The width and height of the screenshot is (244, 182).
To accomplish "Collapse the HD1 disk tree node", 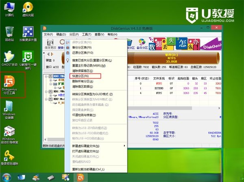I will pos(46,92).
